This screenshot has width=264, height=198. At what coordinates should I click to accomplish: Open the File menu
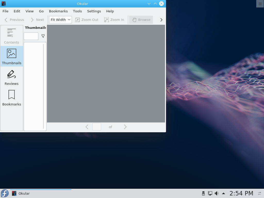point(5,11)
